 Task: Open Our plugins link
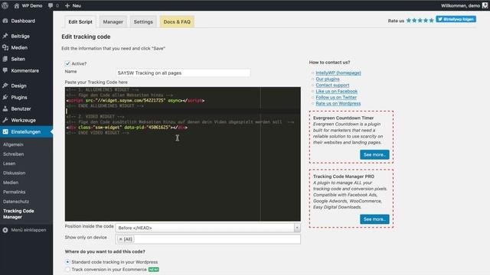point(328,79)
